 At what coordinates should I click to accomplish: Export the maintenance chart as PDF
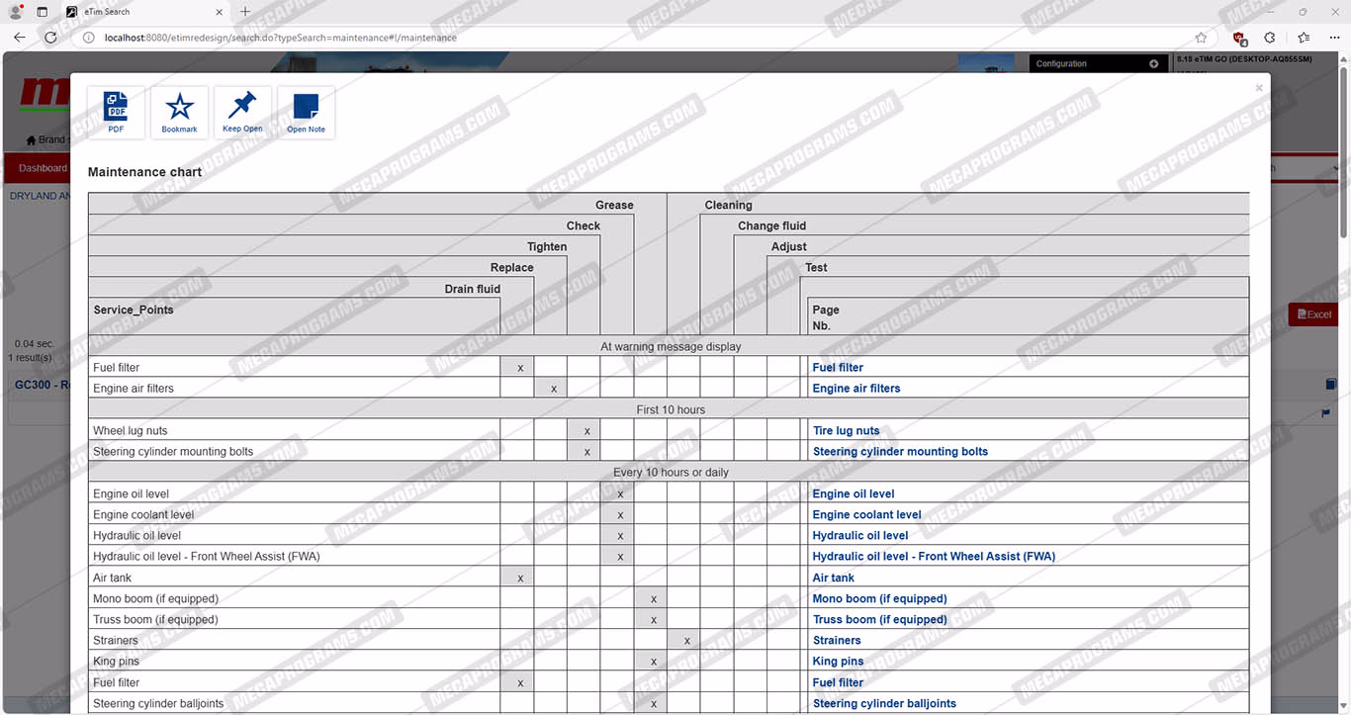(117, 113)
